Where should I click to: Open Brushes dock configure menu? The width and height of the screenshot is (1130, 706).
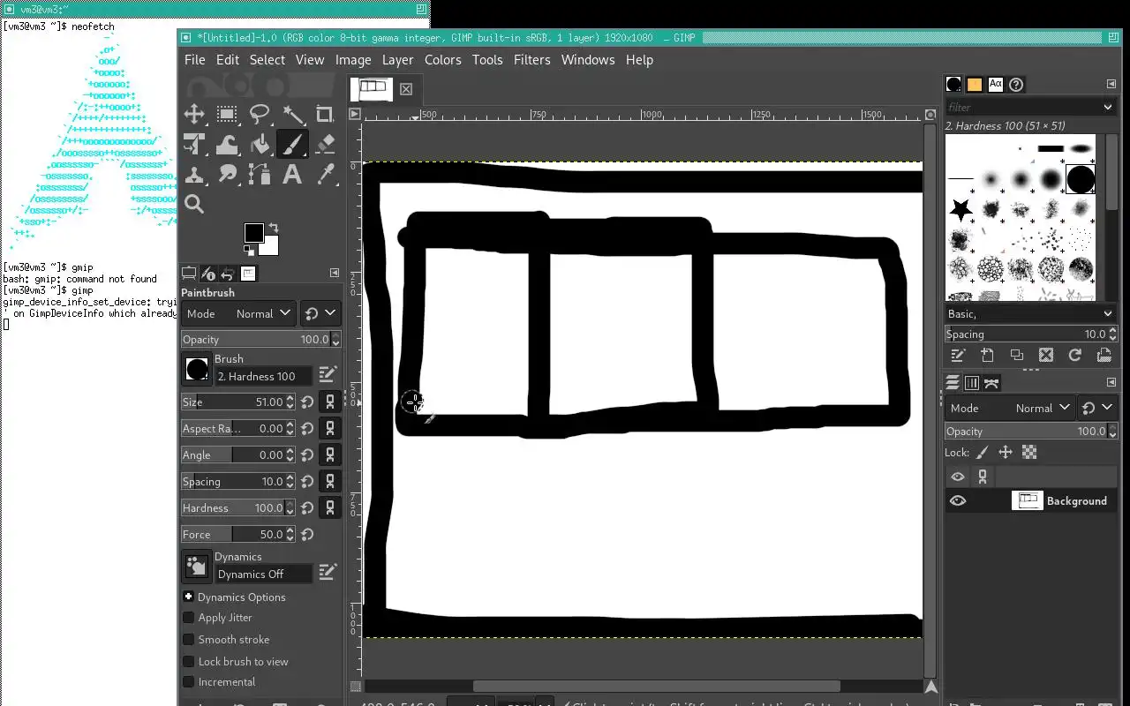point(1111,85)
